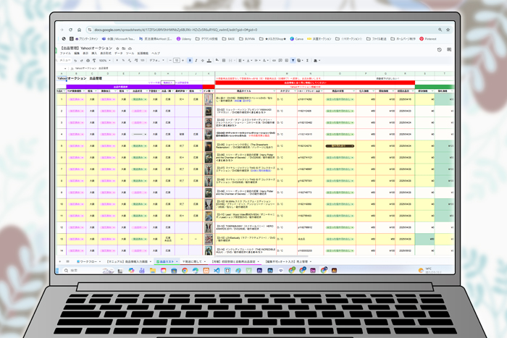Image resolution: width=507 pixels, height=338 pixels.
Task: Click the Udemy bookmark in bookmarks bar
Action: click(184, 38)
